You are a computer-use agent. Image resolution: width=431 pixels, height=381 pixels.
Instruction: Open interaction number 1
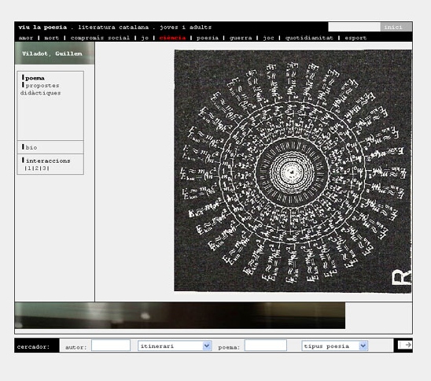pos(30,168)
